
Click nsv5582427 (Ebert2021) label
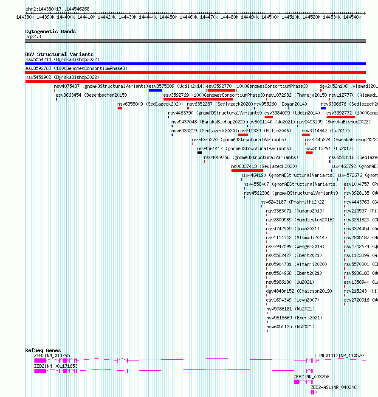click(294, 255)
